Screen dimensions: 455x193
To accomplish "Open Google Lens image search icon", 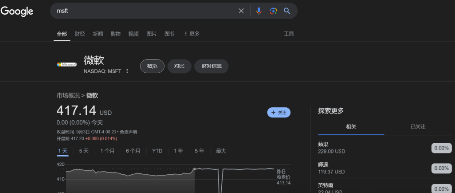I will click(x=273, y=11).
